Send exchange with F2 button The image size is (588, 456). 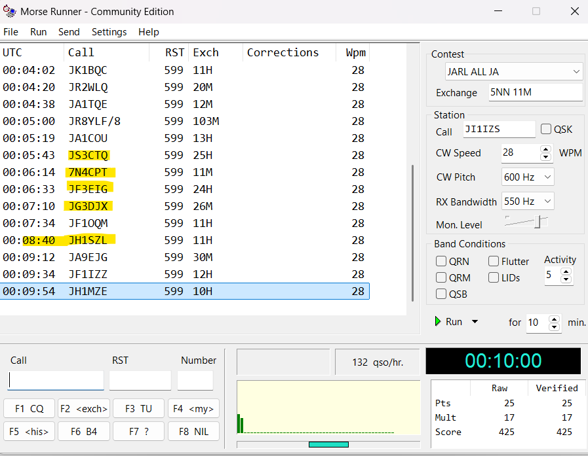pyautogui.click(x=84, y=408)
